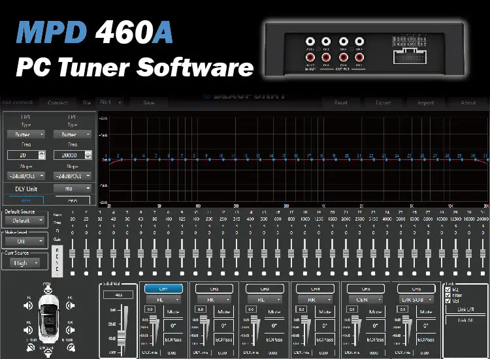Select the rear-left (RL) speaker icon
Viewport: 490px width, 359px height.
(x=29, y=328)
